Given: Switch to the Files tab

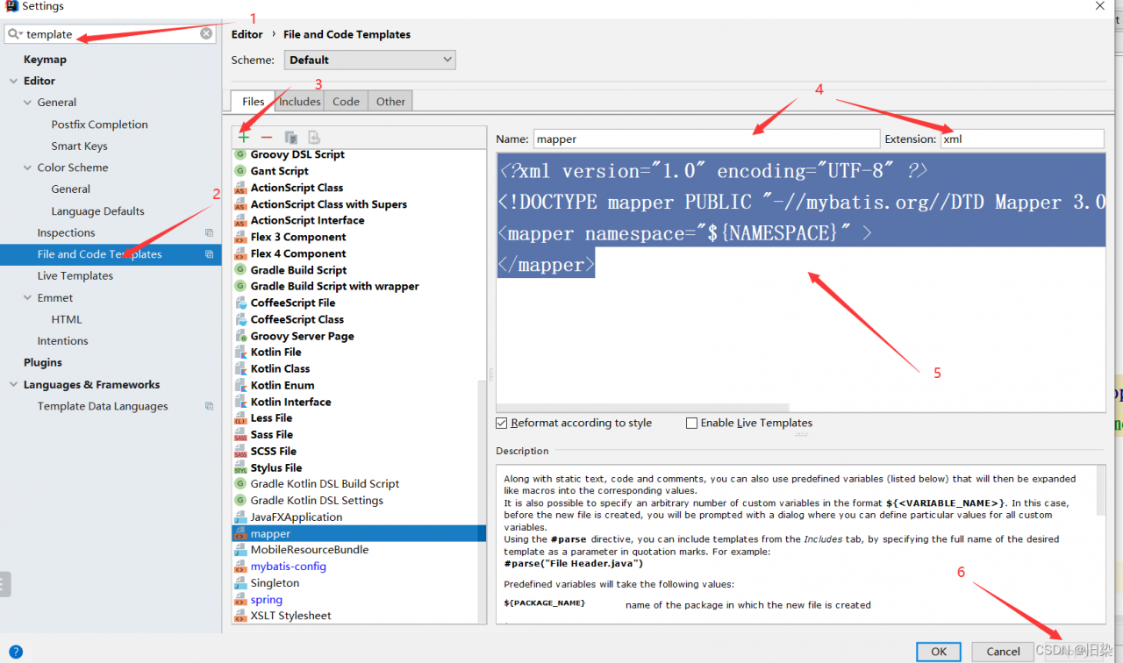Looking at the screenshot, I should click(254, 101).
